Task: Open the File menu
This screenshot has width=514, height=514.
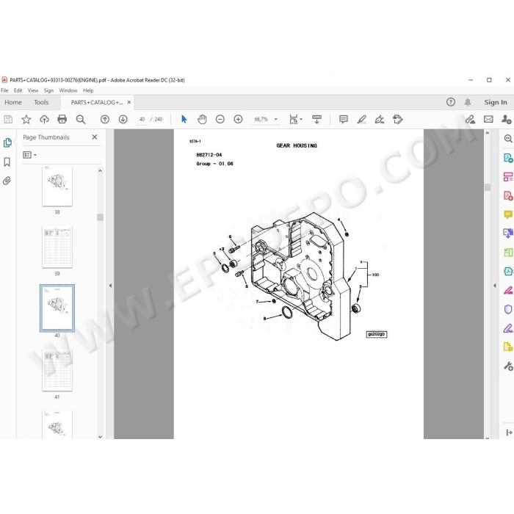Action: (x=4, y=90)
